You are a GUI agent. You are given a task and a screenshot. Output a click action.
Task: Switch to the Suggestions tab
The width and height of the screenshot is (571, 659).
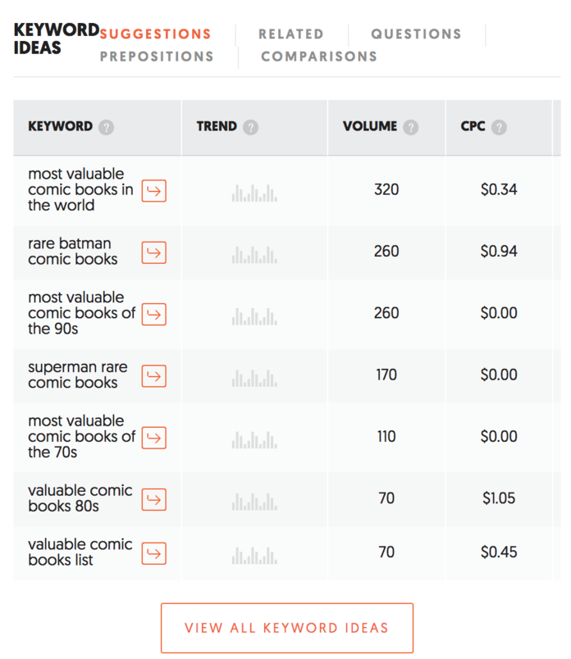(155, 34)
